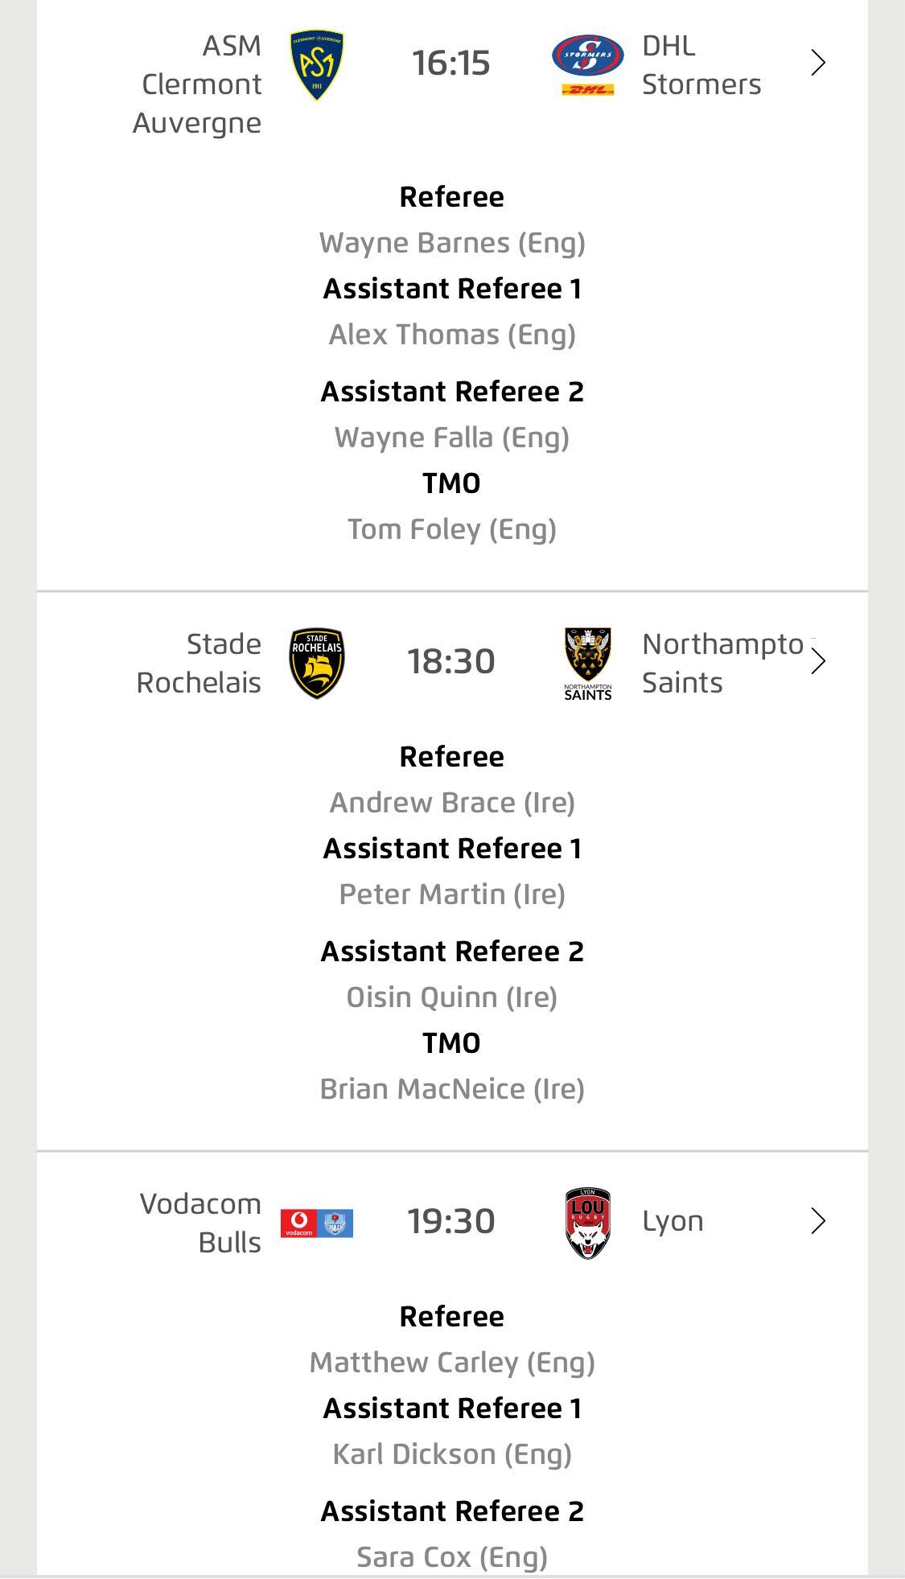Tap the Lyon team name
The image size is (905, 1579).
(x=673, y=1222)
